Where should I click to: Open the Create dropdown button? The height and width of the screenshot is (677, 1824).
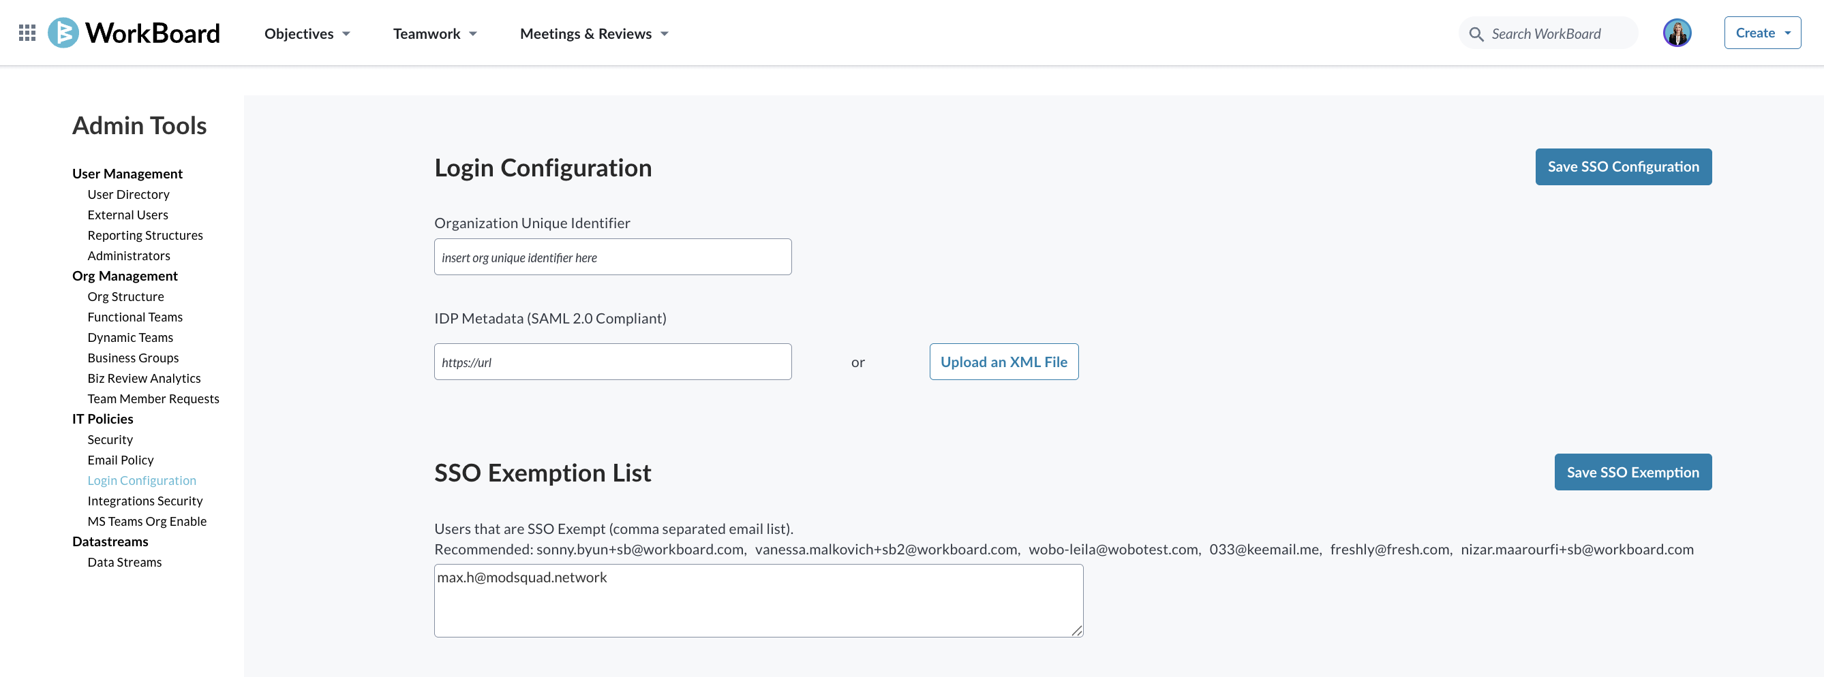[x=1763, y=33]
